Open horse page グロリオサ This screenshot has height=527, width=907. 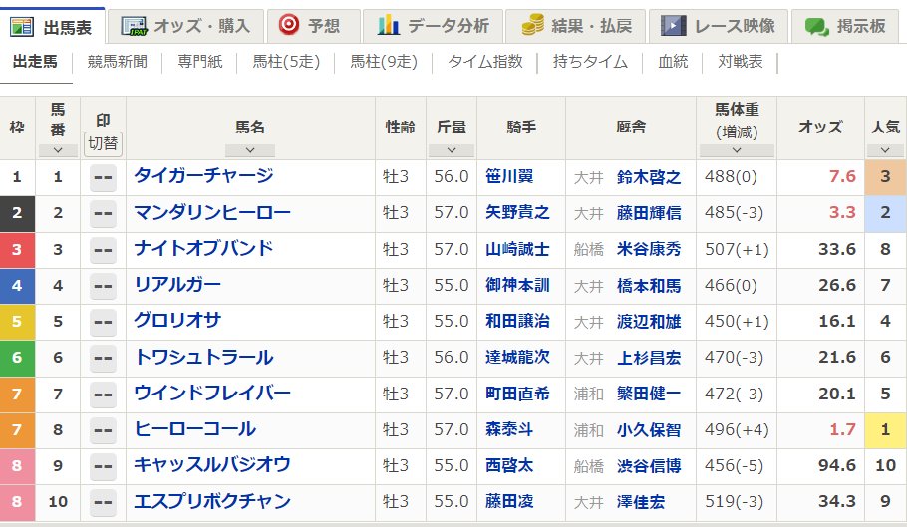[x=177, y=320]
